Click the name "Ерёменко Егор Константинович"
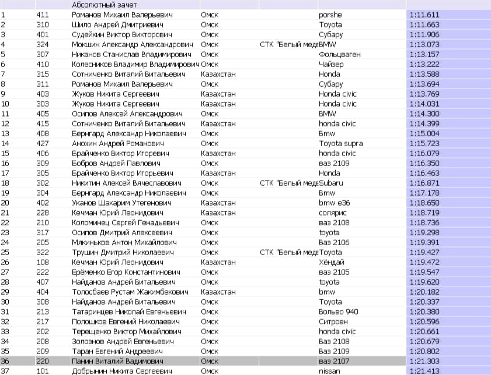Viewport: 491px width, 375px height. pos(126,273)
